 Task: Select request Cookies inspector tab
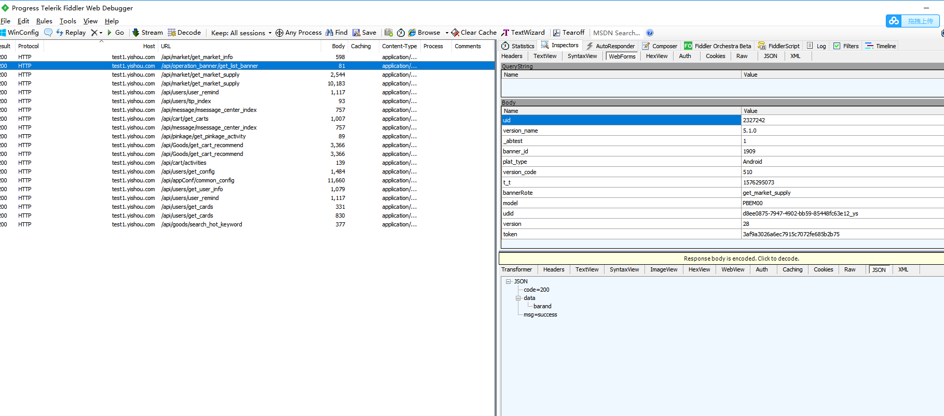715,56
